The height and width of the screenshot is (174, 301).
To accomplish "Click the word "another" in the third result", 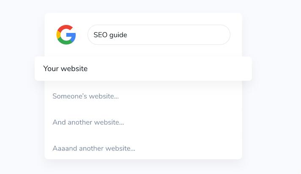I will (80, 122).
